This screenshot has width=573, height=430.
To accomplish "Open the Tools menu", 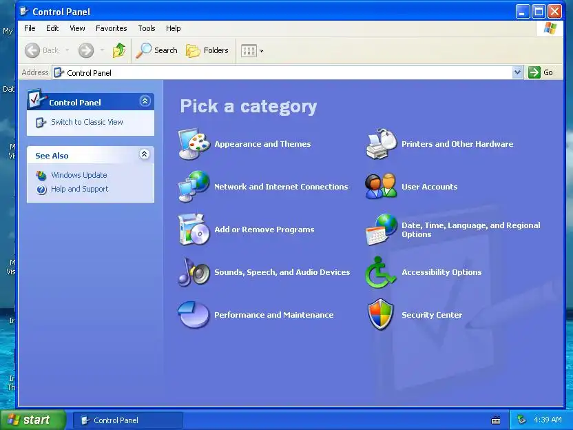I will tap(147, 28).
